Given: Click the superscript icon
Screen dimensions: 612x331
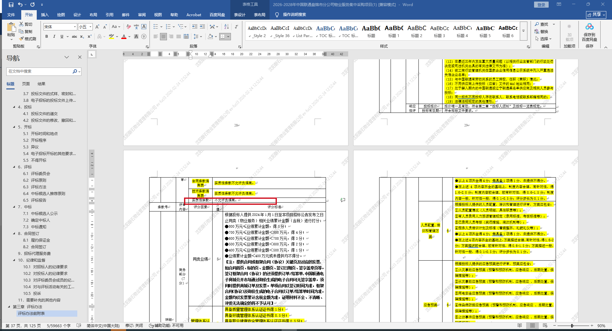Looking at the screenshot, I should coord(90,37).
